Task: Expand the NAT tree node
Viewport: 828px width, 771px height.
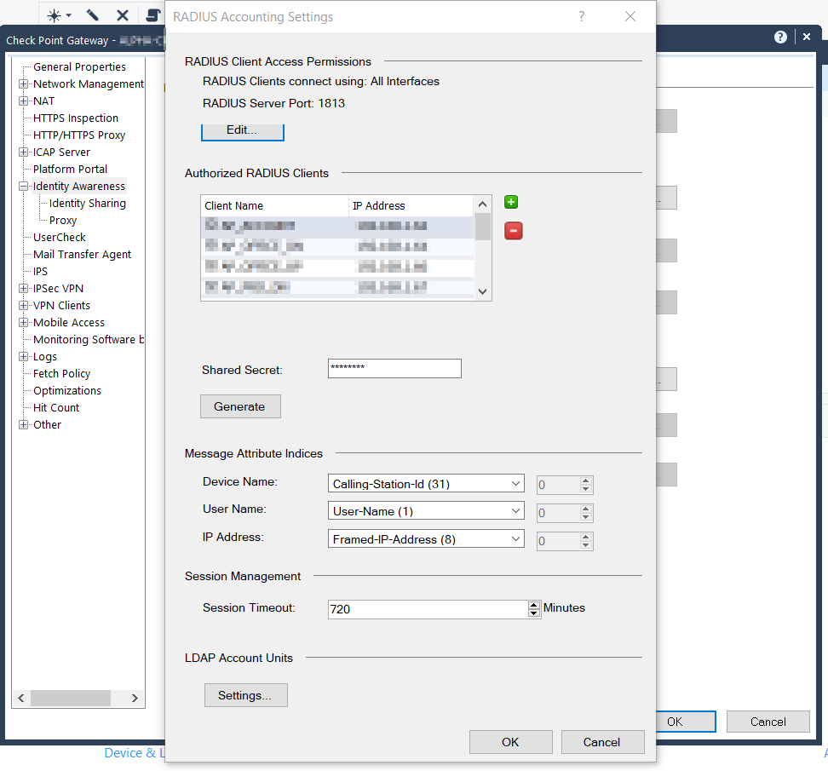Action: 23,101
